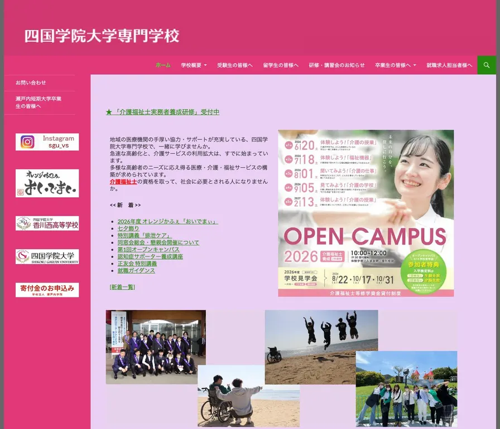Image resolution: width=500 pixels, height=429 pixels.
Task: Open the 介護福祉士実務者養成研修 受付中 link
Action: (162, 112)
